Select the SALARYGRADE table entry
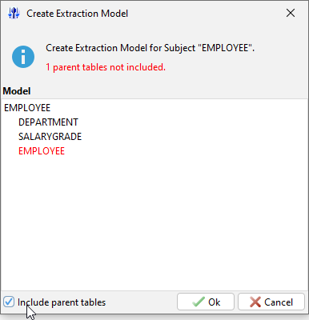The width and height of the screenshot is (309, 320). tap(50, 137)
